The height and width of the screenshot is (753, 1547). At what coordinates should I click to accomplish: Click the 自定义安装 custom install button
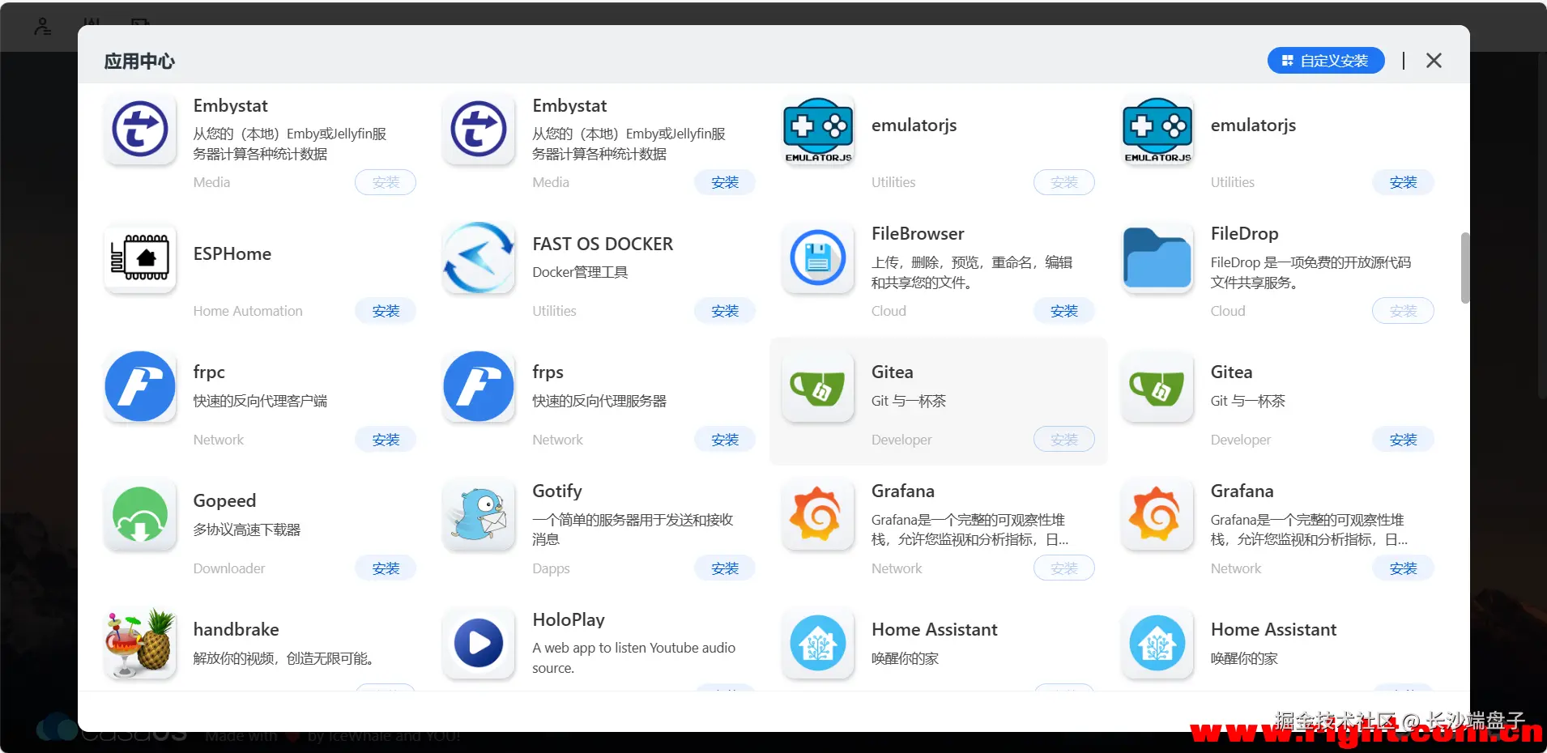(x=1326, y=61)
